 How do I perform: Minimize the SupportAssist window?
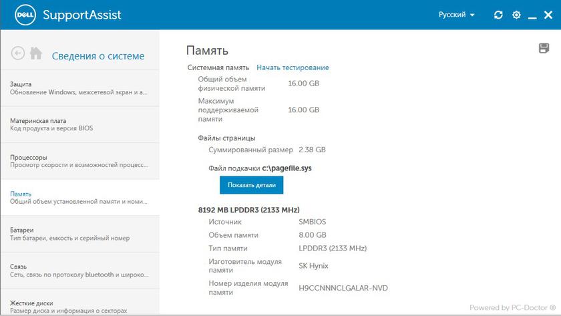[x=532, y=15]
